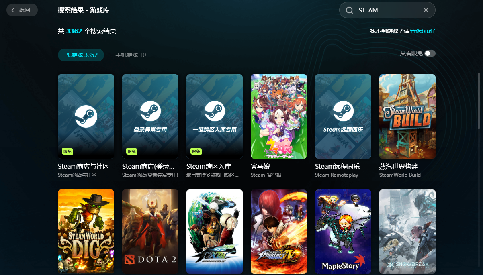Open the King of Fighters XIV cover
This screenshot has height=275, width=483.
[279, 232]
